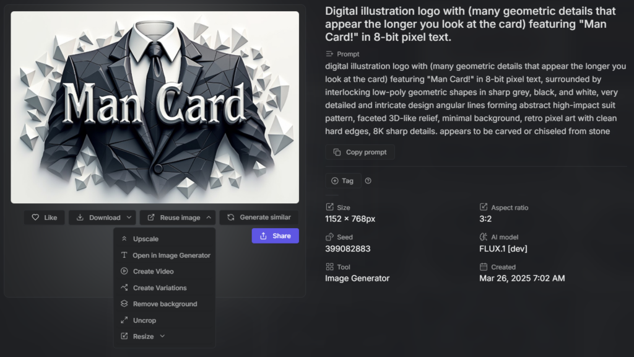Choose Open in Image Generator
Image resolution: width=634 pixels, height=357 pixels.
click(164, 255)
